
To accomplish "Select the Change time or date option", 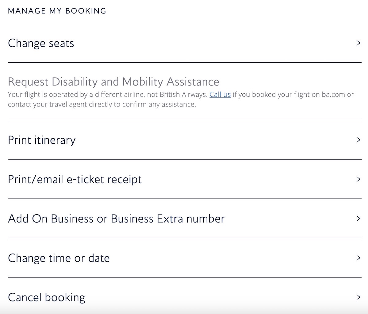I will click(x=185, y=258).
